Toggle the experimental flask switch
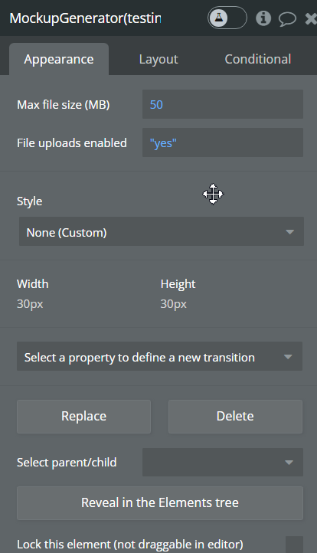Viewport: 317px width, 553px height. pos(227,18)
